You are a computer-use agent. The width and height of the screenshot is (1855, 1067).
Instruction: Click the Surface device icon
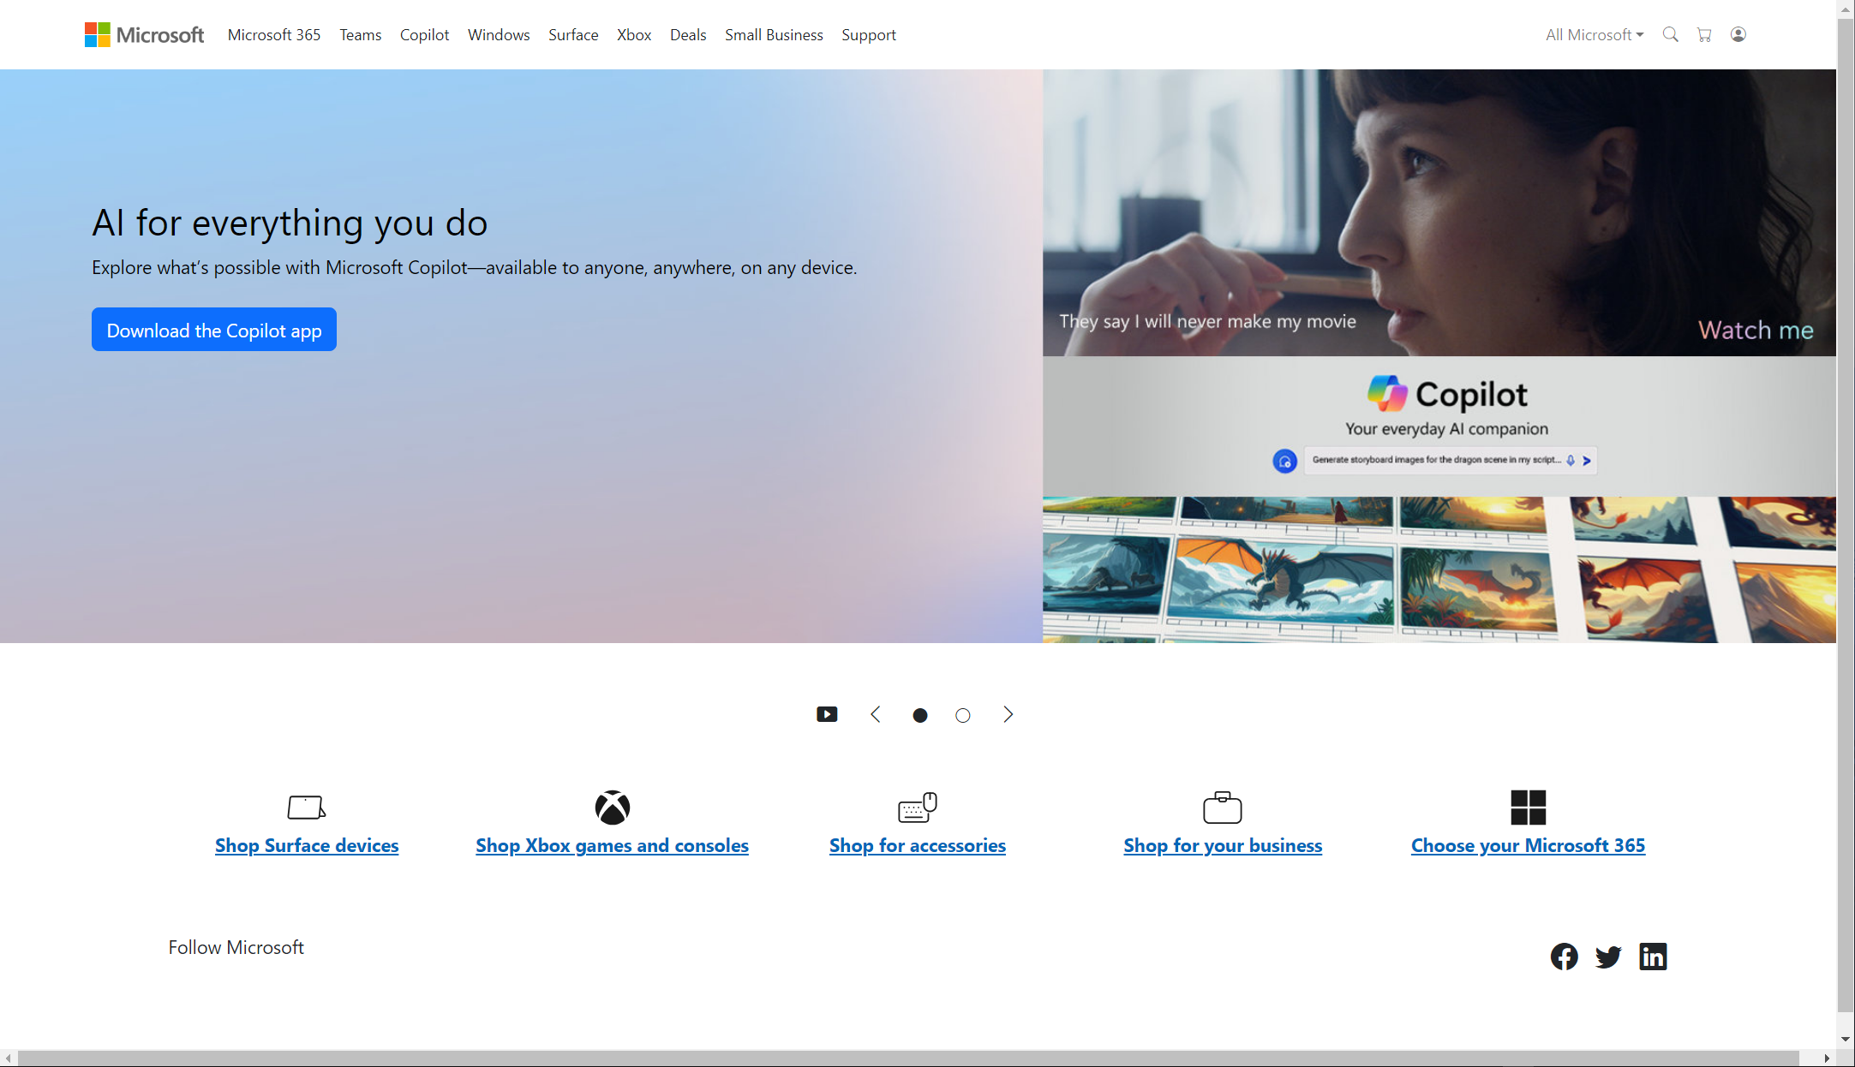(x=307, y=807)
